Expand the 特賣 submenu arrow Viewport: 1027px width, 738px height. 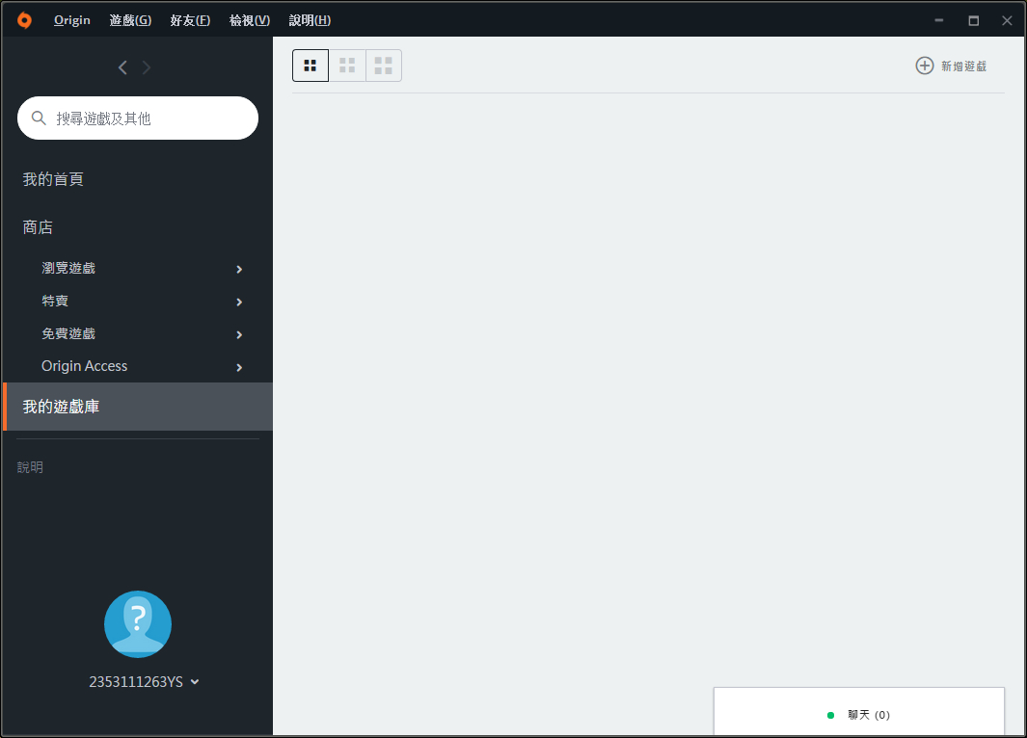[239, 302]
